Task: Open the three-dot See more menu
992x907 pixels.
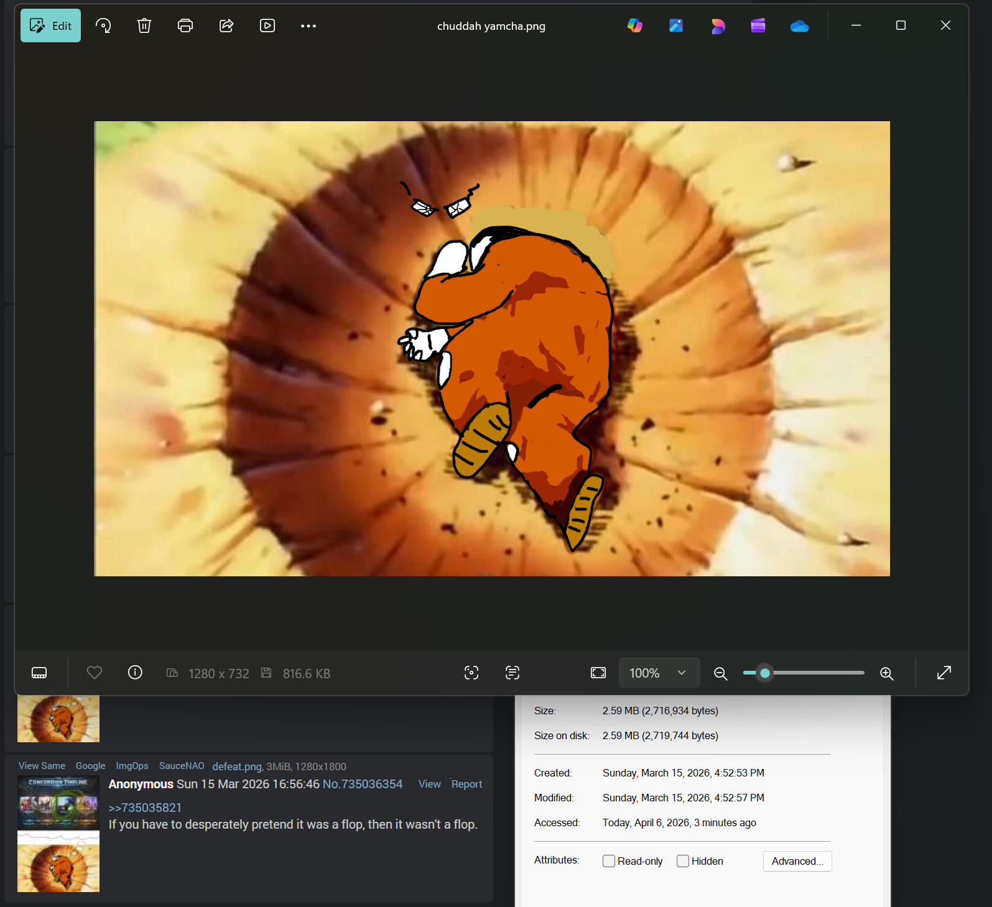Action: [308, 26]
